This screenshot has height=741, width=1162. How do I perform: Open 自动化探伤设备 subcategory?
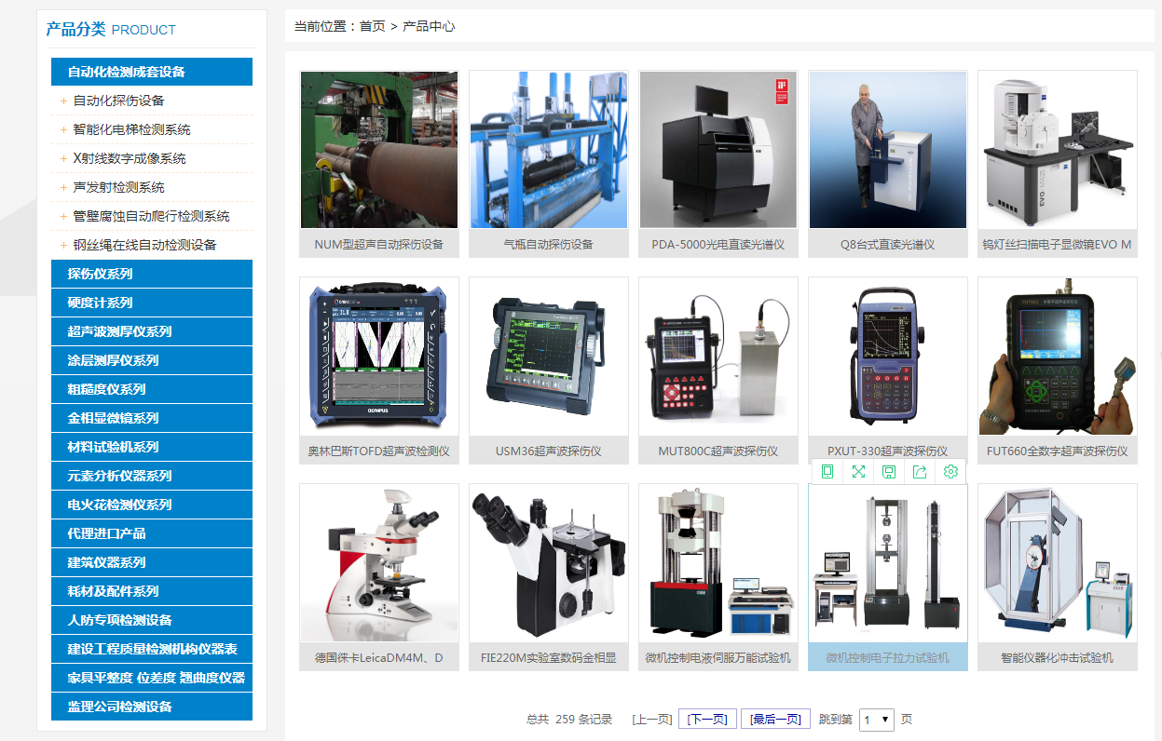[119, 101]
